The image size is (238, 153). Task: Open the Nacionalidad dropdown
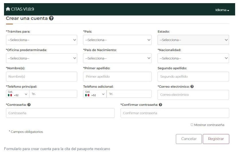(x=193, y=58)
